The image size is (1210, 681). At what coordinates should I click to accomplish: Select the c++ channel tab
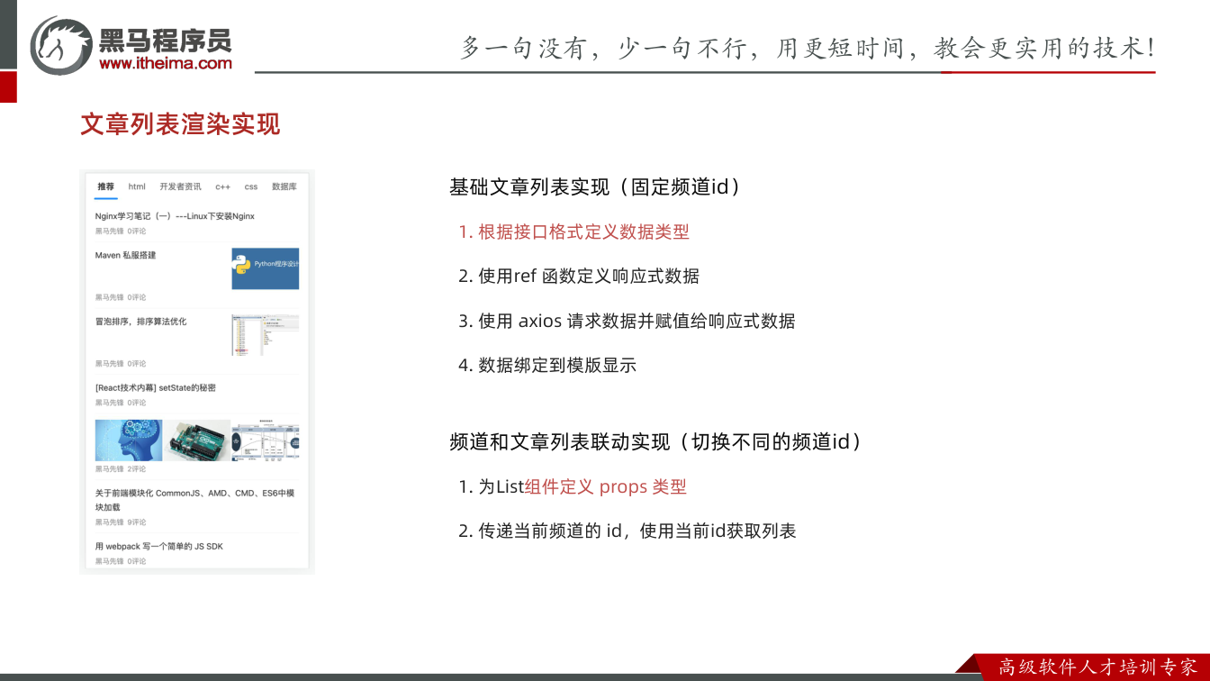pos(222,186)
